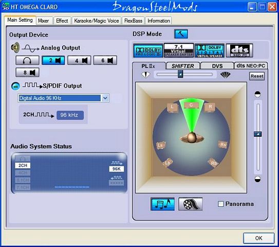The height and width of the screenshot is (247, 279).
Task: Click the listener head in room view
Action: coord(192,137)
